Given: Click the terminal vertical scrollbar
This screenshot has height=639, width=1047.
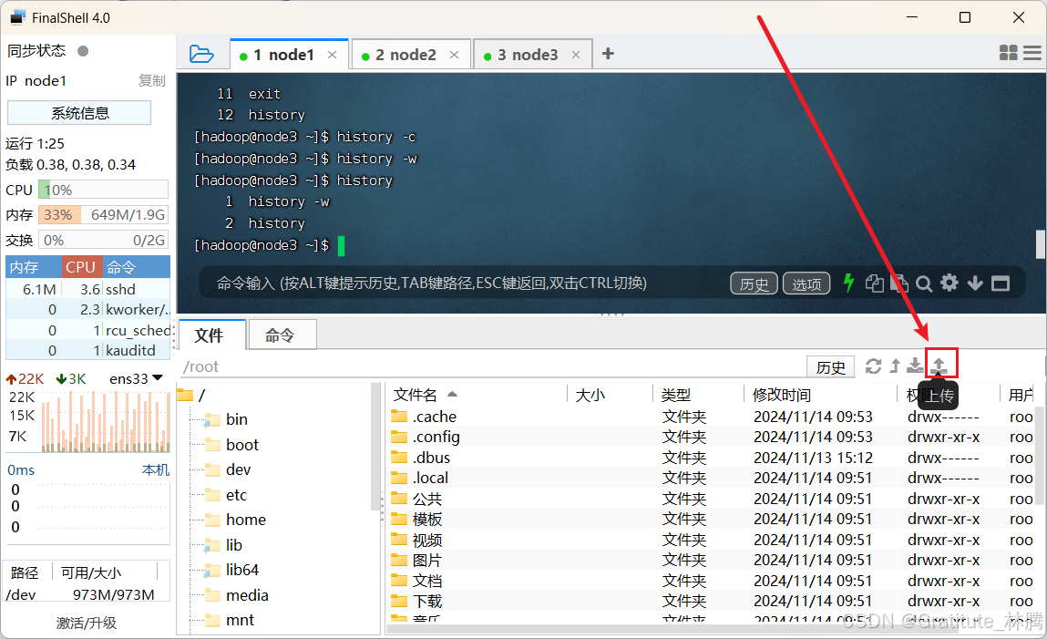Looking at the screenshot, I should [x=1041, y=244].
